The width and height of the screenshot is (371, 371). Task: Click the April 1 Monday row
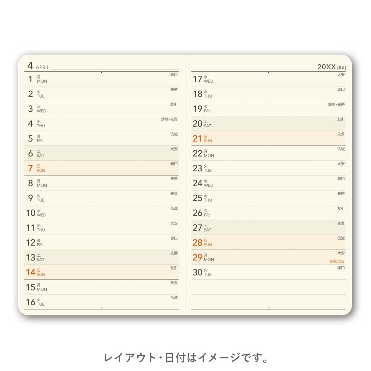click(x=101, y=79)
